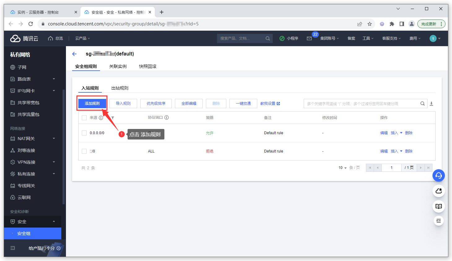Open the documentation book floating icon
Viewport: 452px width, 261px height.
pyautogui.click(x=438, y=206)
